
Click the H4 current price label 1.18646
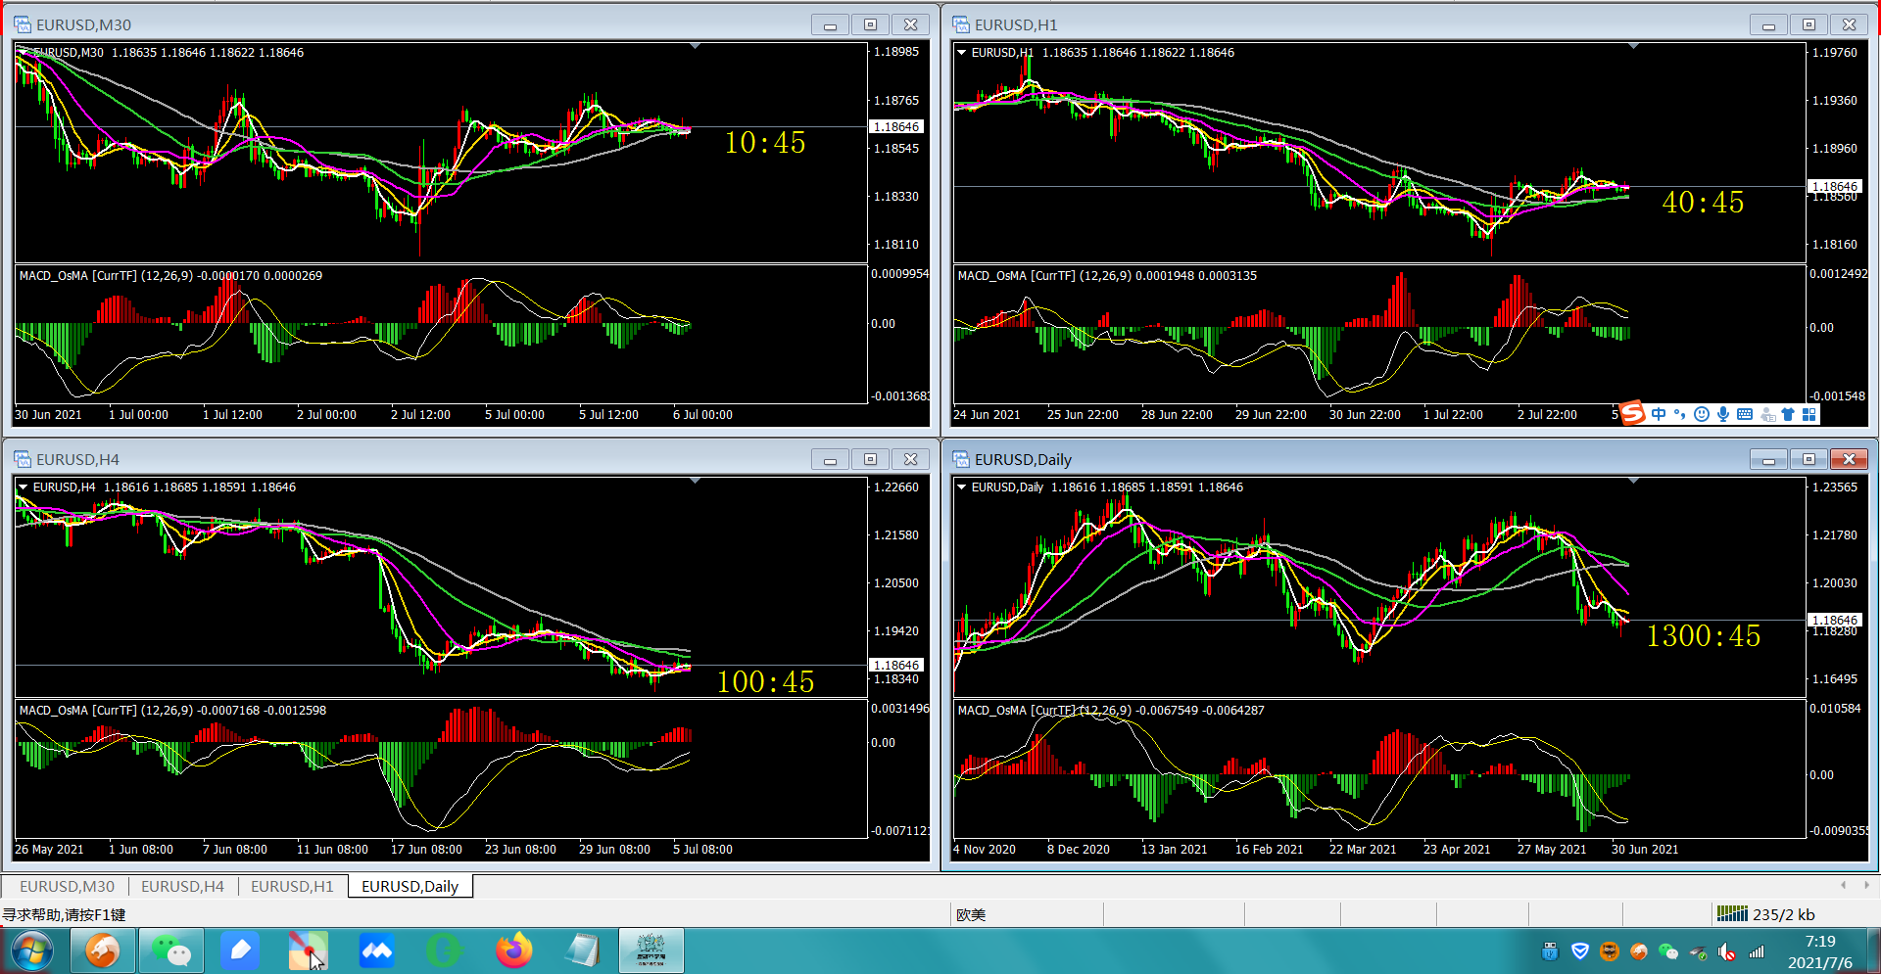pyautogui.click(x=896, y=665)
